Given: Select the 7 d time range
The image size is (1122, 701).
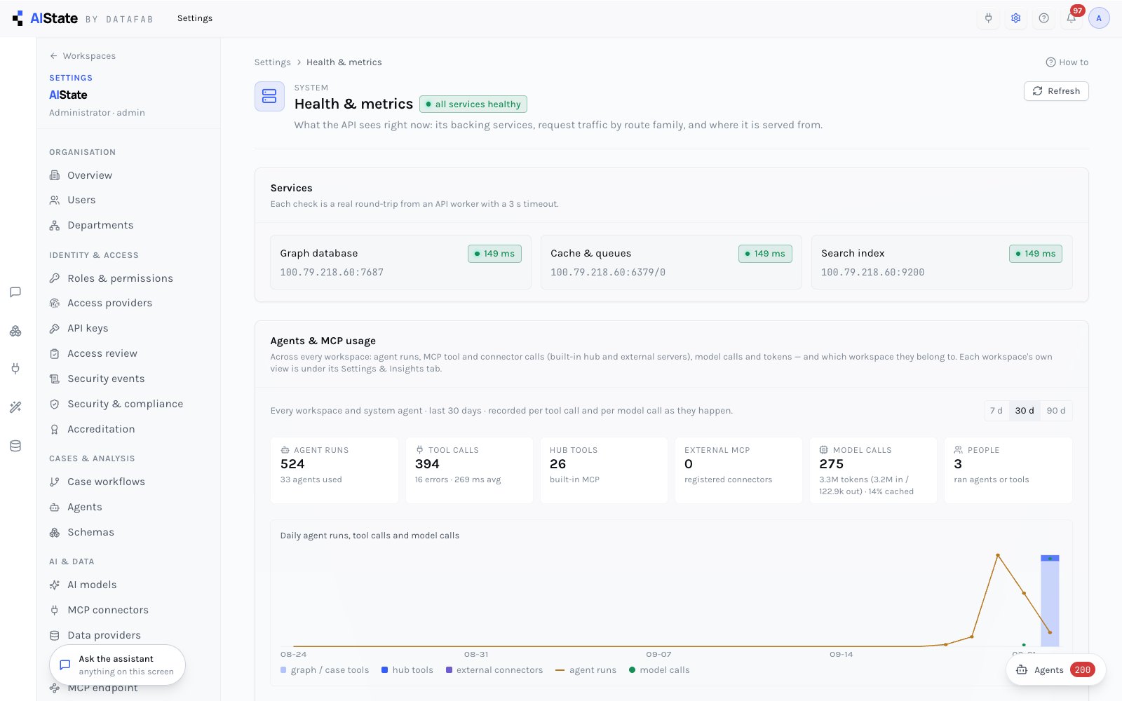Looking at the screenshot, I should [996, 411].
